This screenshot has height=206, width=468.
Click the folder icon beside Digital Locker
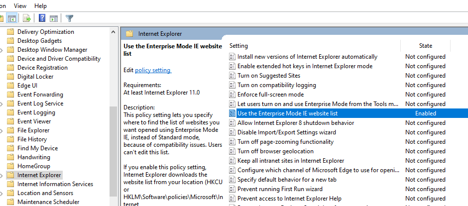[11, 77]
